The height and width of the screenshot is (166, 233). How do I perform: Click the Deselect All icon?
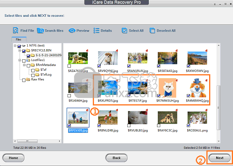coord(152,30)
